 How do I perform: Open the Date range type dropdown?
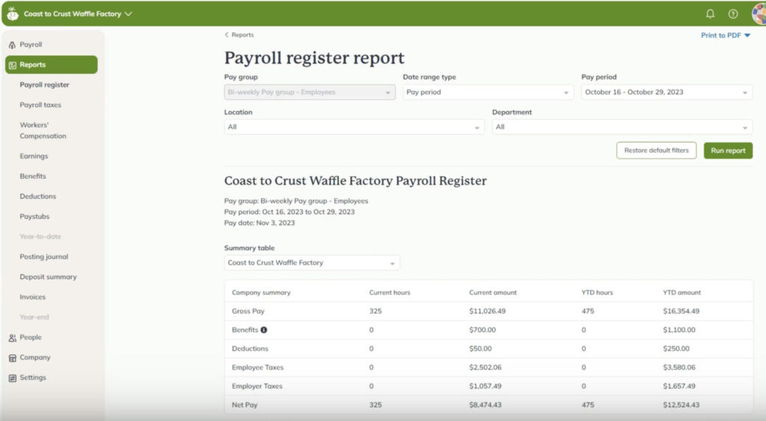(x=488, y=93)
